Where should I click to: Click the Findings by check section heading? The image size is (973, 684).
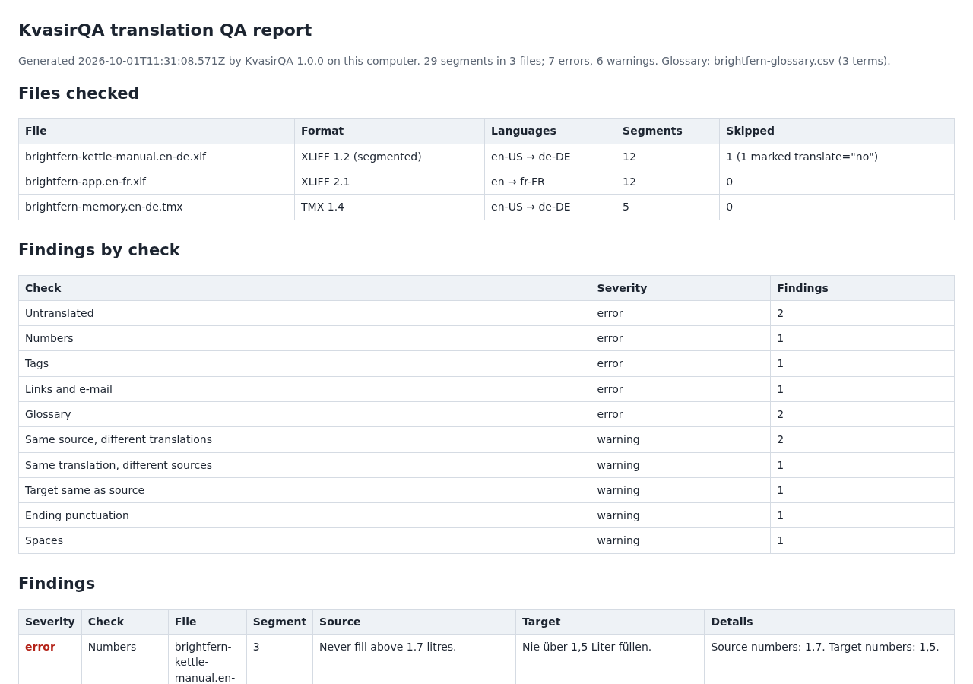tap(99, 250)
